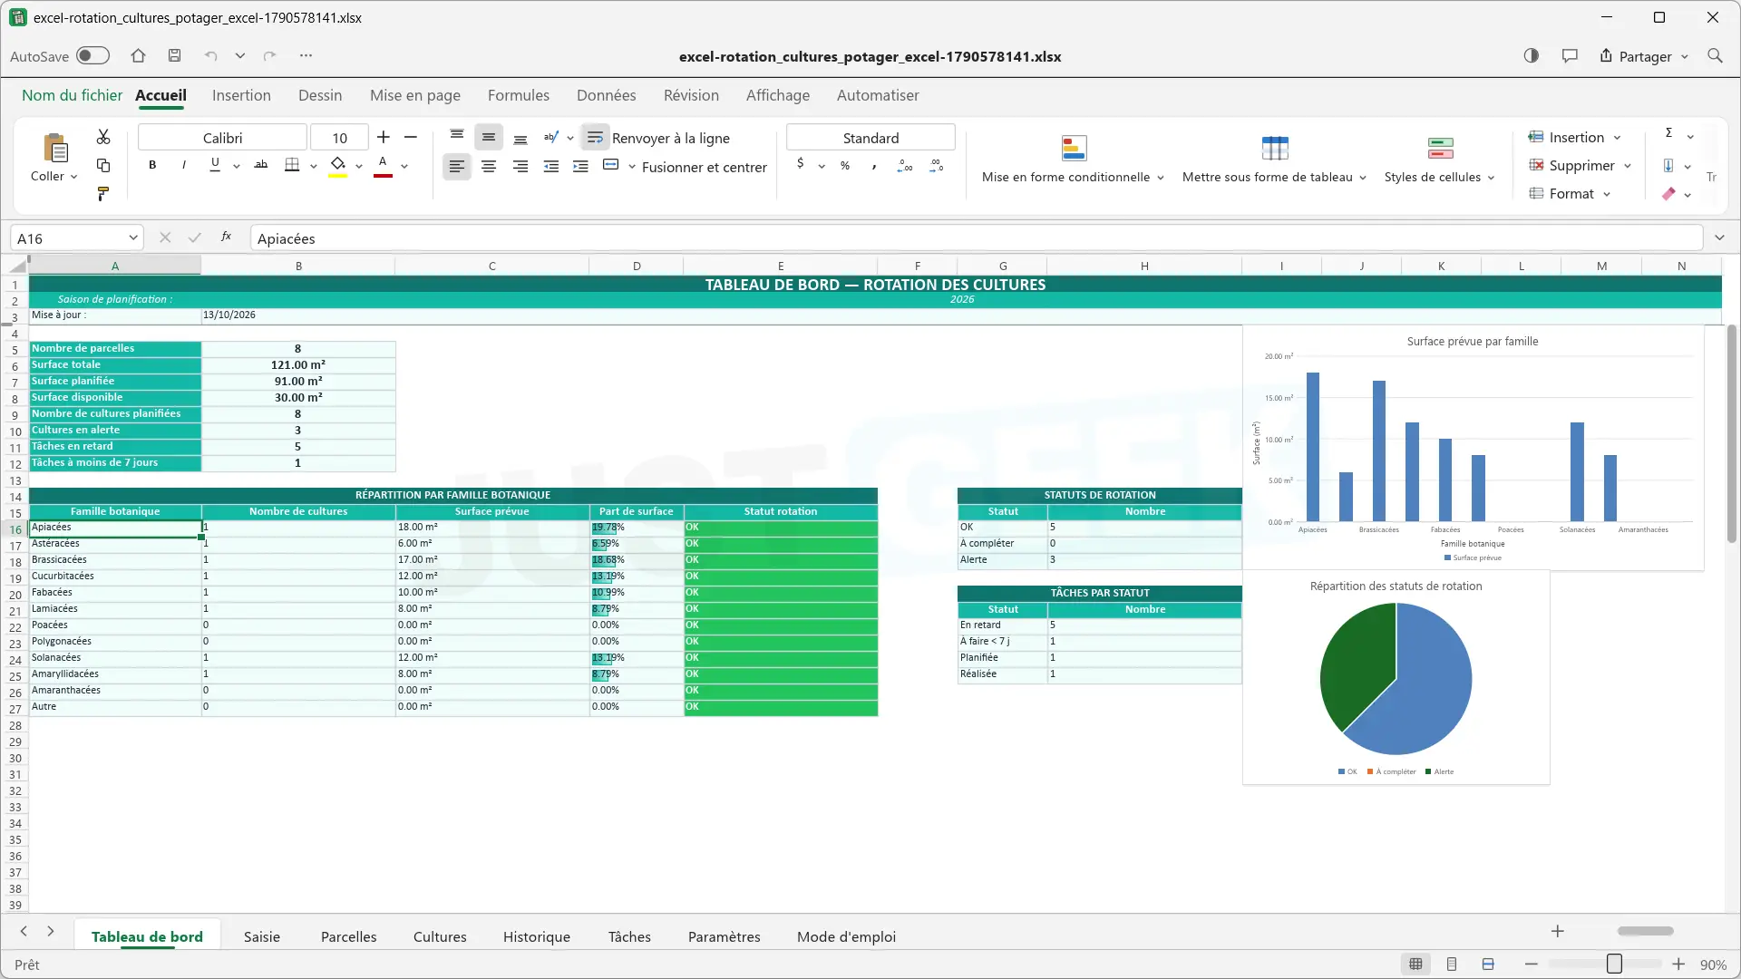Apply italic formatting with the I icon
Viewport: 1741px width, 979px height.
[184, 165]
